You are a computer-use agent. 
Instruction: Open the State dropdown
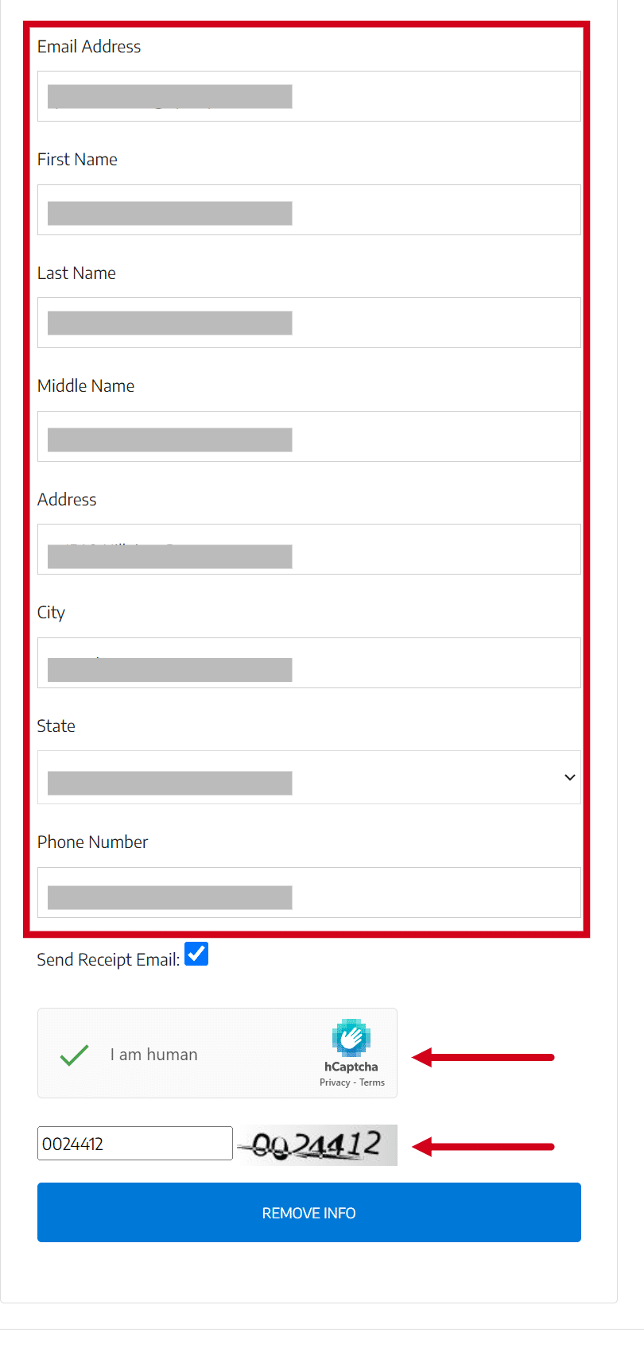(309, 777)
